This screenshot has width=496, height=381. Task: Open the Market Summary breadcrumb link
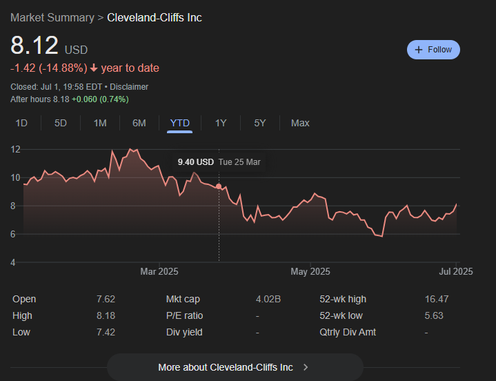pyautogui.click(x=52, y=18)
